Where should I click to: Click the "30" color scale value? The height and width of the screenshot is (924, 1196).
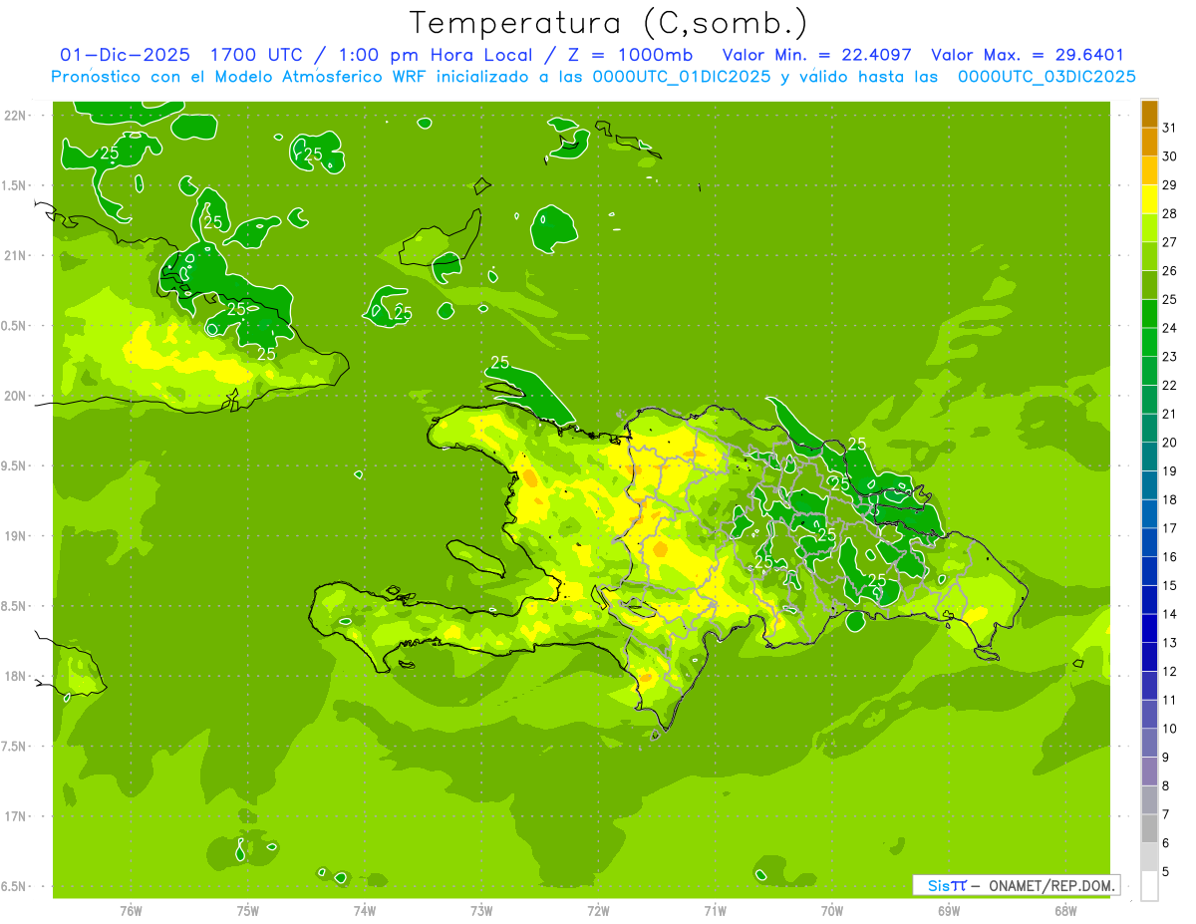pyautogui.click(x=1170, y=156)
